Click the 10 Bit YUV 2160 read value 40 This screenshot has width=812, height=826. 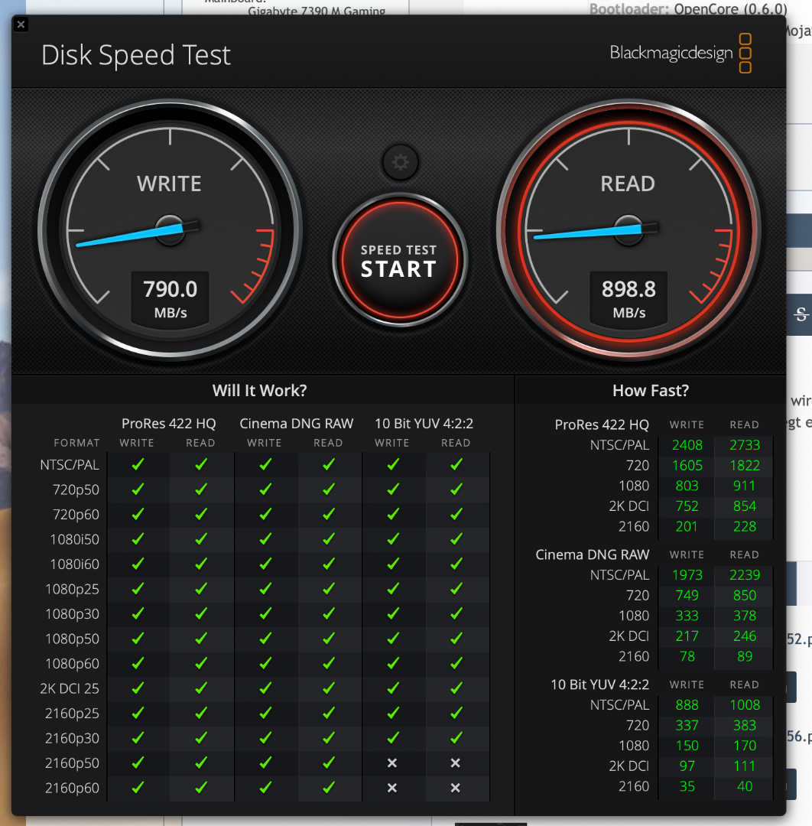(745, 787)
